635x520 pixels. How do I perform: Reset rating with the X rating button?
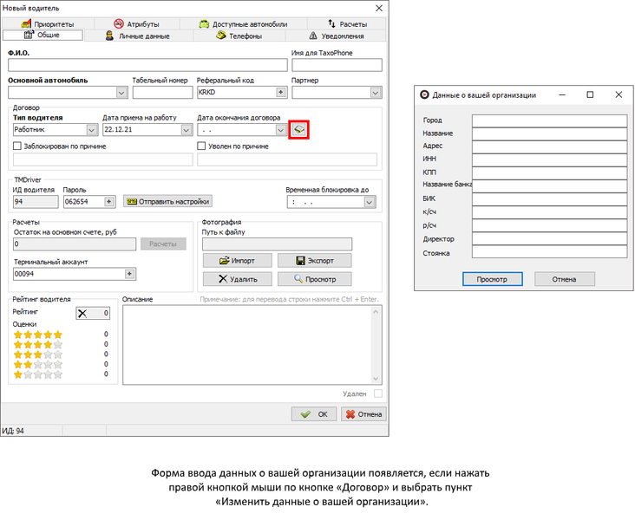point(93,313)
